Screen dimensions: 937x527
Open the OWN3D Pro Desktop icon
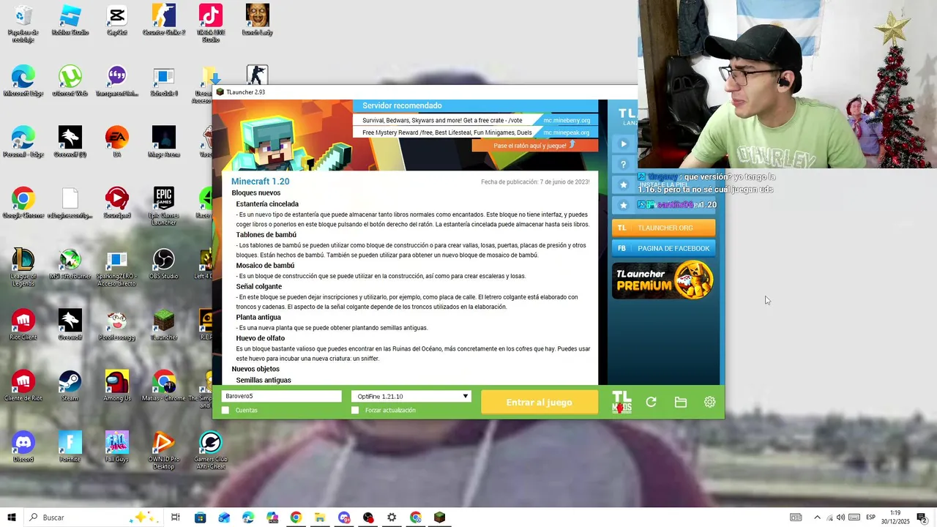coord(164,450)
